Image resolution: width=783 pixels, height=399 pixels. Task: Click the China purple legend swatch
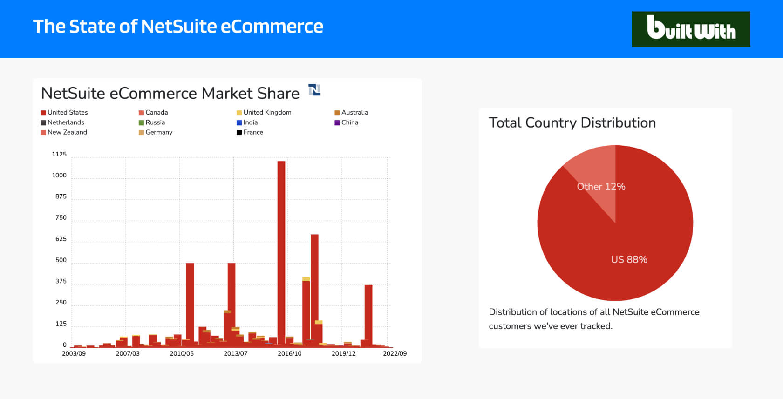point(337,123)
